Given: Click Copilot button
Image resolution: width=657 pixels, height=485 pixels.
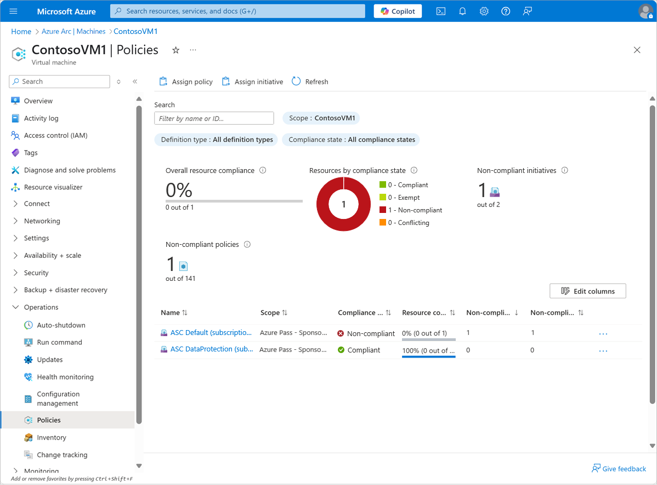Looking at the screenshot, I should 398,11.
